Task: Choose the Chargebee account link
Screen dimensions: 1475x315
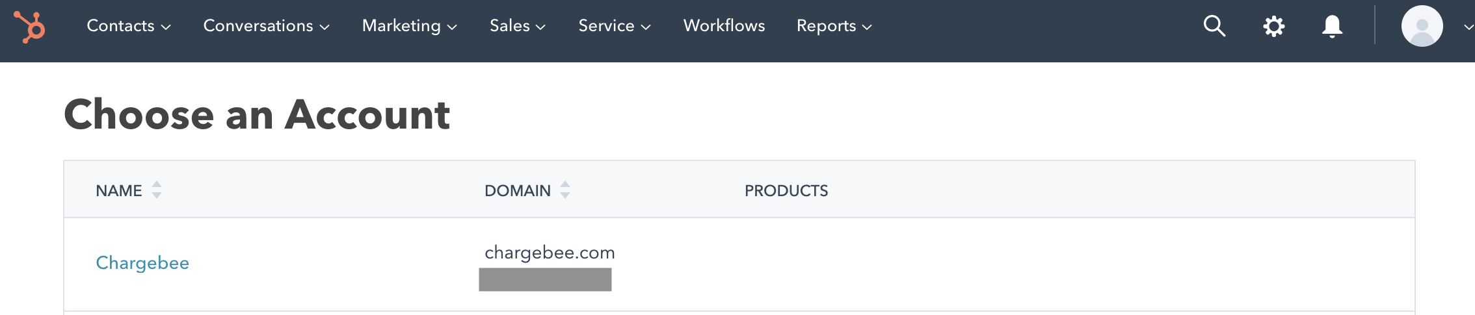Action: [142, 263]
